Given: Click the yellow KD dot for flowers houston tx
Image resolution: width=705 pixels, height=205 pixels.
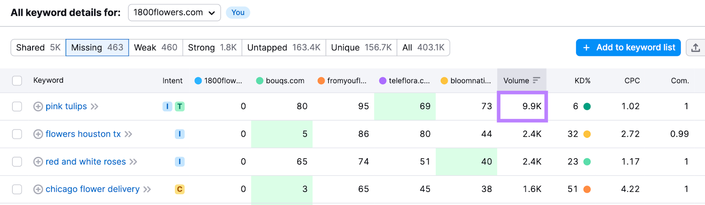Looking at the screenshot, I should pyautogui.click(x=587, y=134).
